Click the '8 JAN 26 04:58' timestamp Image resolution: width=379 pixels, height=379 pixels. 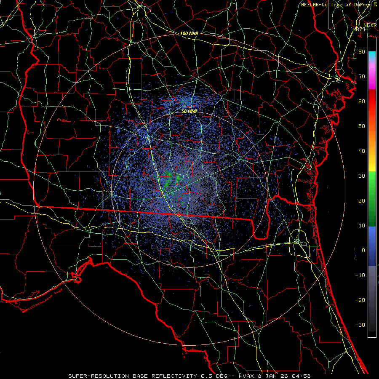[285, 376]
